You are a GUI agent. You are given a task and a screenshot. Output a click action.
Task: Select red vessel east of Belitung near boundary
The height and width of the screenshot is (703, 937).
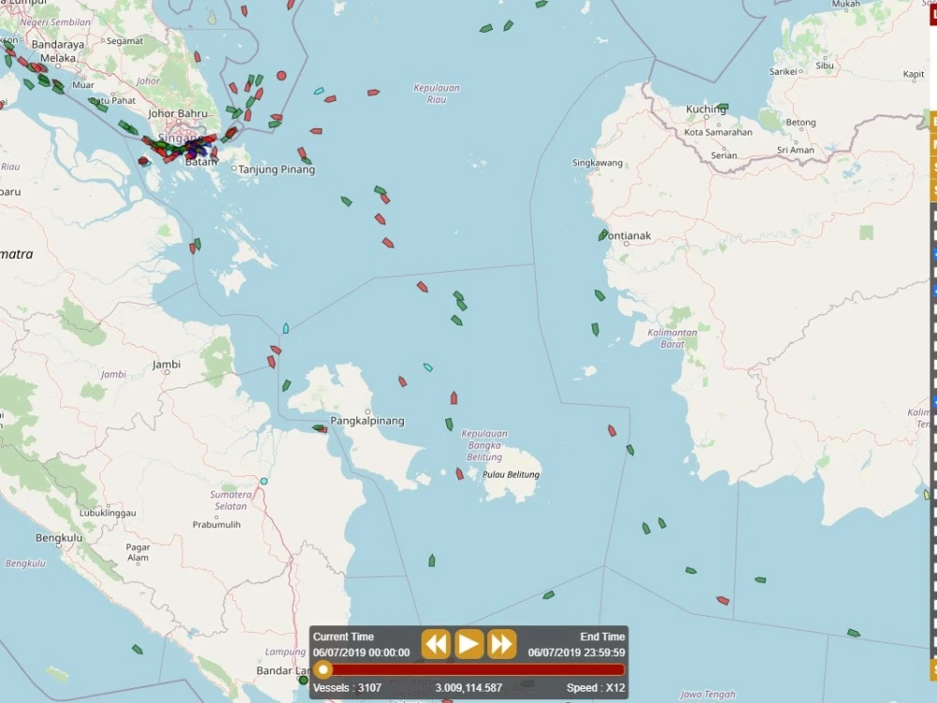point(612,430)
